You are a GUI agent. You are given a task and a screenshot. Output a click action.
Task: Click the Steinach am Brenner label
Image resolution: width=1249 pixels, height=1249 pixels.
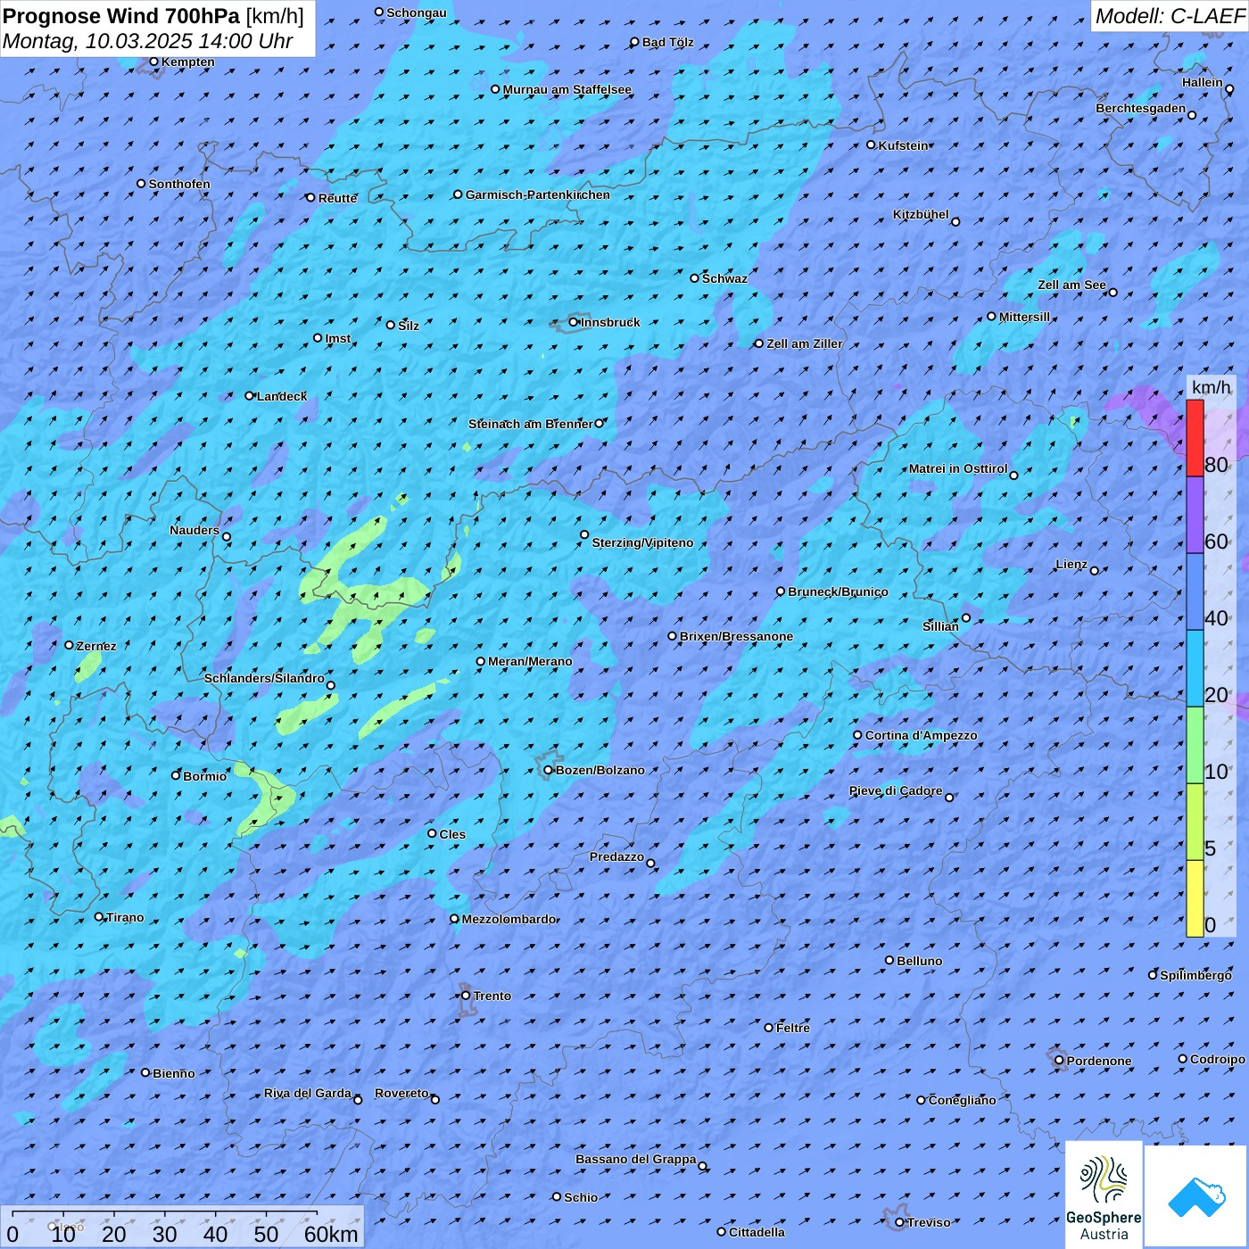(530, 424)
